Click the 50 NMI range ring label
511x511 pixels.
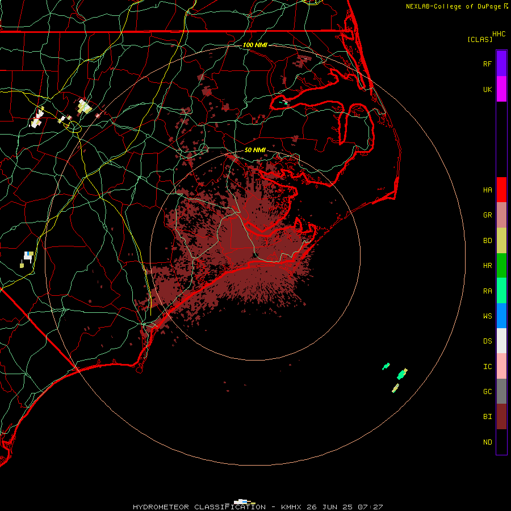(255, 150)
